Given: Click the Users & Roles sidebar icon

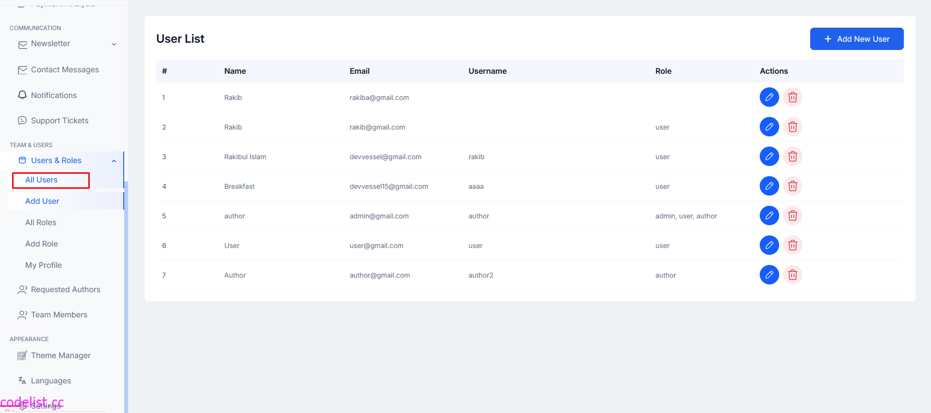Looking at the screenshot, I should click(22, 160).
